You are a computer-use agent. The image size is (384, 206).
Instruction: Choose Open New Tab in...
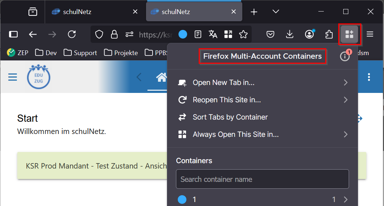(262, 83)
